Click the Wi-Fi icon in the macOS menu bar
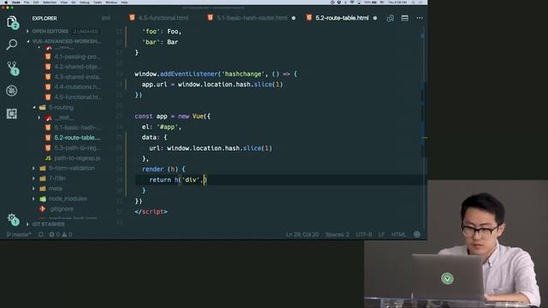This screenshot has height=308, width=548. (x=352, y=2)
